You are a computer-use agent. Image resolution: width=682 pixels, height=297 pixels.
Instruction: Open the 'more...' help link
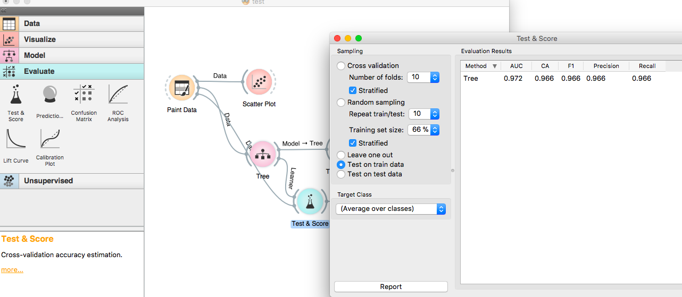click(12, 270)
